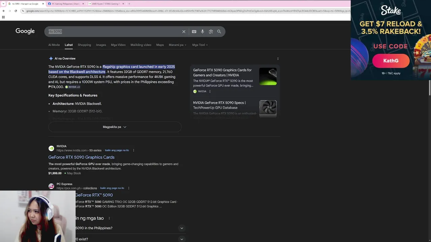Click the PC Express result favicon
The width and height of the screenshot is (431, 242).
tap(51, 186)
